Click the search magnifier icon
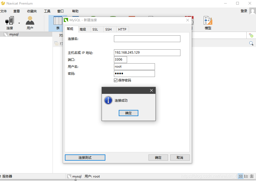The width and height of the screenshot is (256, 181). (251, 43)
